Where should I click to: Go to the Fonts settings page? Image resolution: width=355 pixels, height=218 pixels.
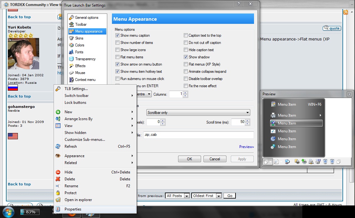(76, 52)
